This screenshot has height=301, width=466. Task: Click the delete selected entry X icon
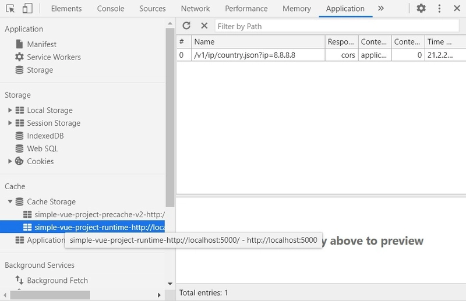point(204,26)
